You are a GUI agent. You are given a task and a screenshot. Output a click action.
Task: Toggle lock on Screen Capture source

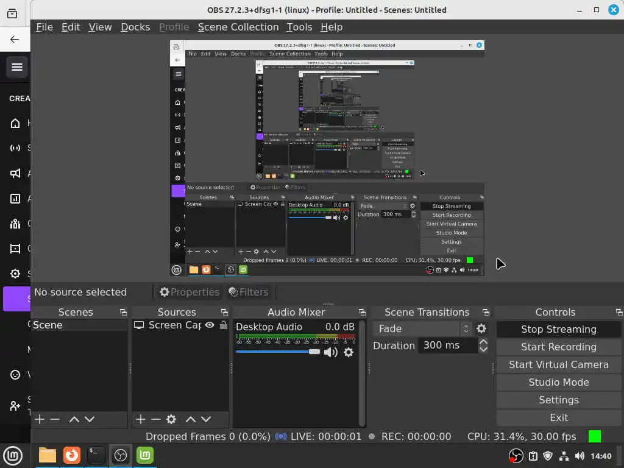click(x=224, y=325)
